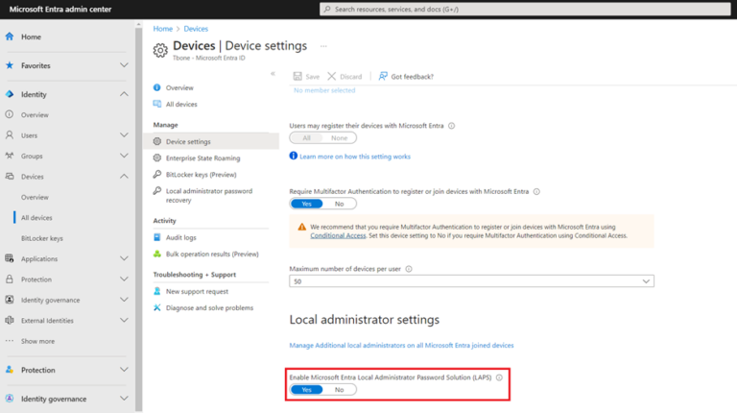737x413 pixels.
Task: Click Learn more on how this setting works
Action: coord(355,157)
